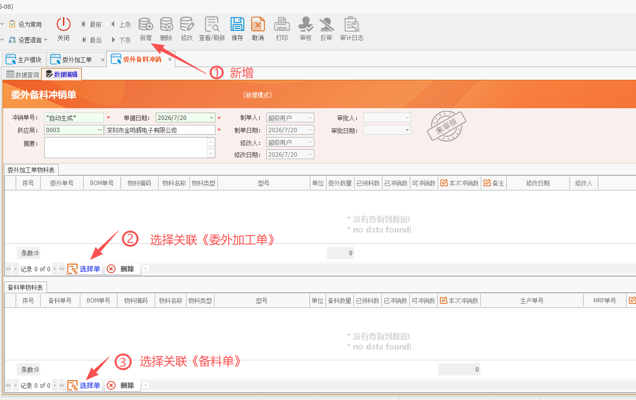Click 删除 in 备料单物料表 section
The width and height of the screenshot is (636, 400).
tap(122, 385)
